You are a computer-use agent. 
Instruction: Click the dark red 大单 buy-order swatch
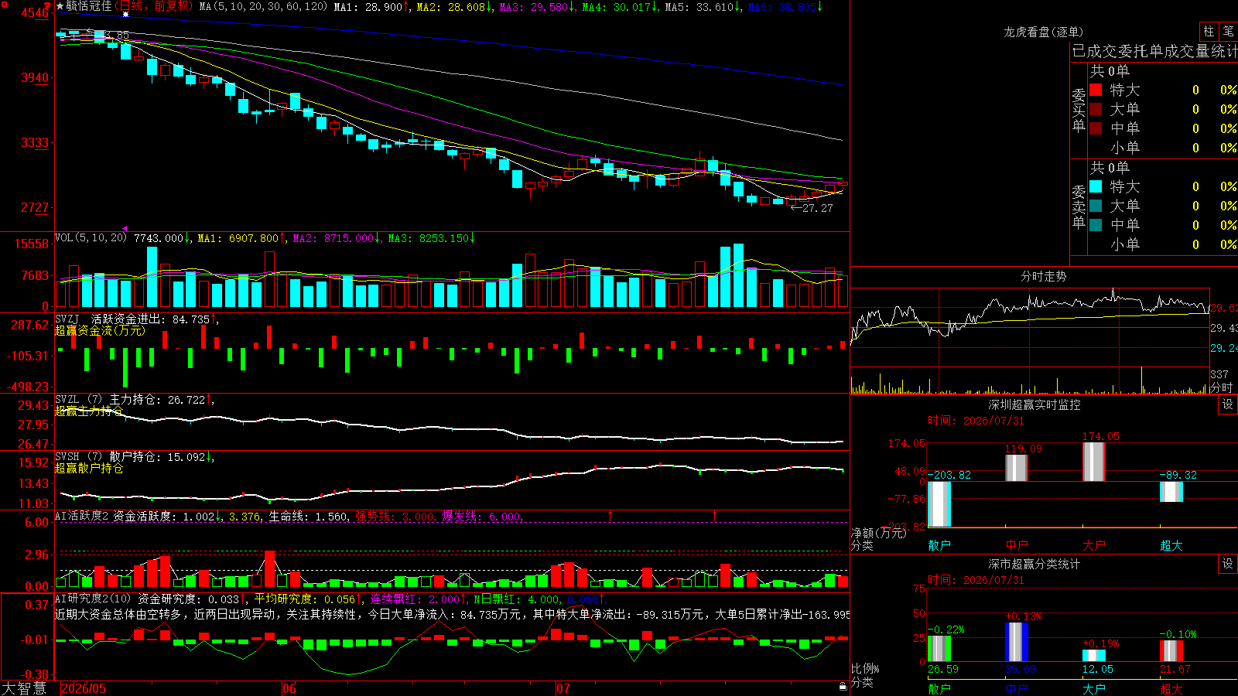(1096, 109)
